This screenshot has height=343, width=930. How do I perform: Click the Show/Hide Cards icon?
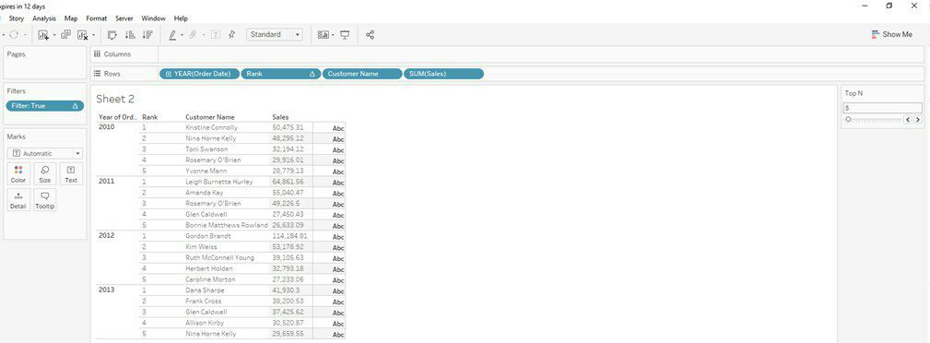point(324,35)
